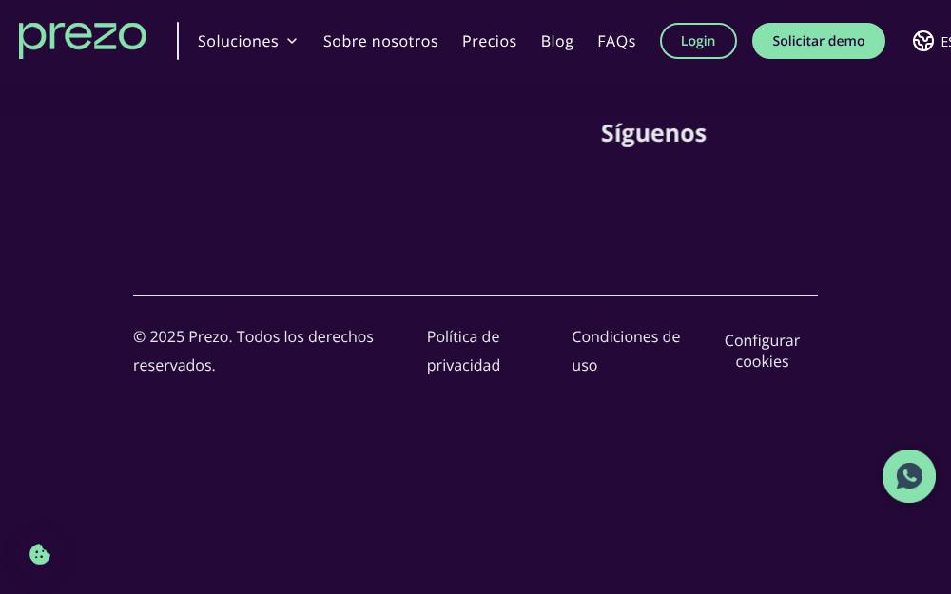Expand the Soluciones dropdown menu
Image resolution: width=951 pixels, height=594 pixels.
(x=247, y=41)
